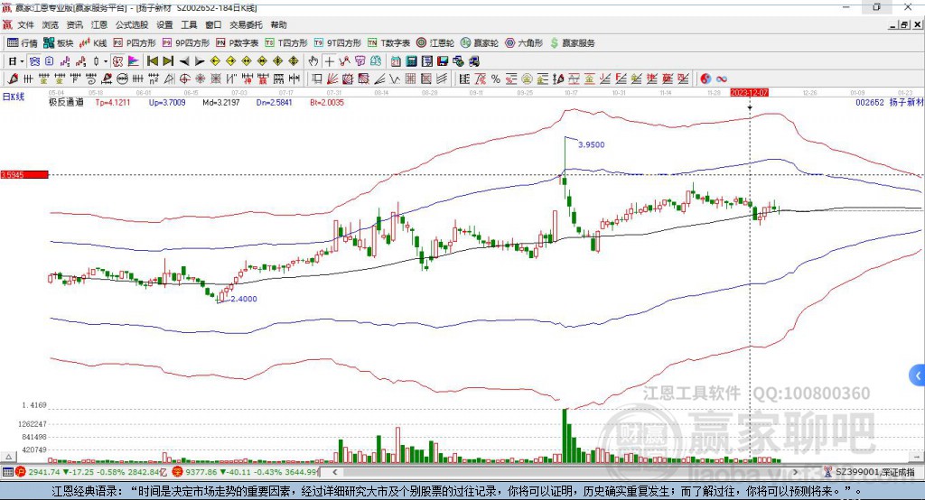Click the compass divider angle tool

click(169, 79)
